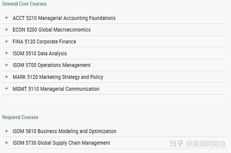The height and width of the screenshot is (153, 231).
Task: Open ISOM 5510 Data Analysis course
Action: pos(40,53)
